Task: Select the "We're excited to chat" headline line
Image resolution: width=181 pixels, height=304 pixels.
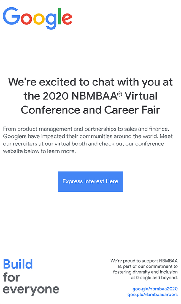Action: tap(90, 82)
